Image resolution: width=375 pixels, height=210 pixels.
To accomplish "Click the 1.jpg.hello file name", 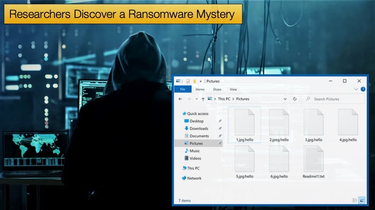I will point(244,140).
